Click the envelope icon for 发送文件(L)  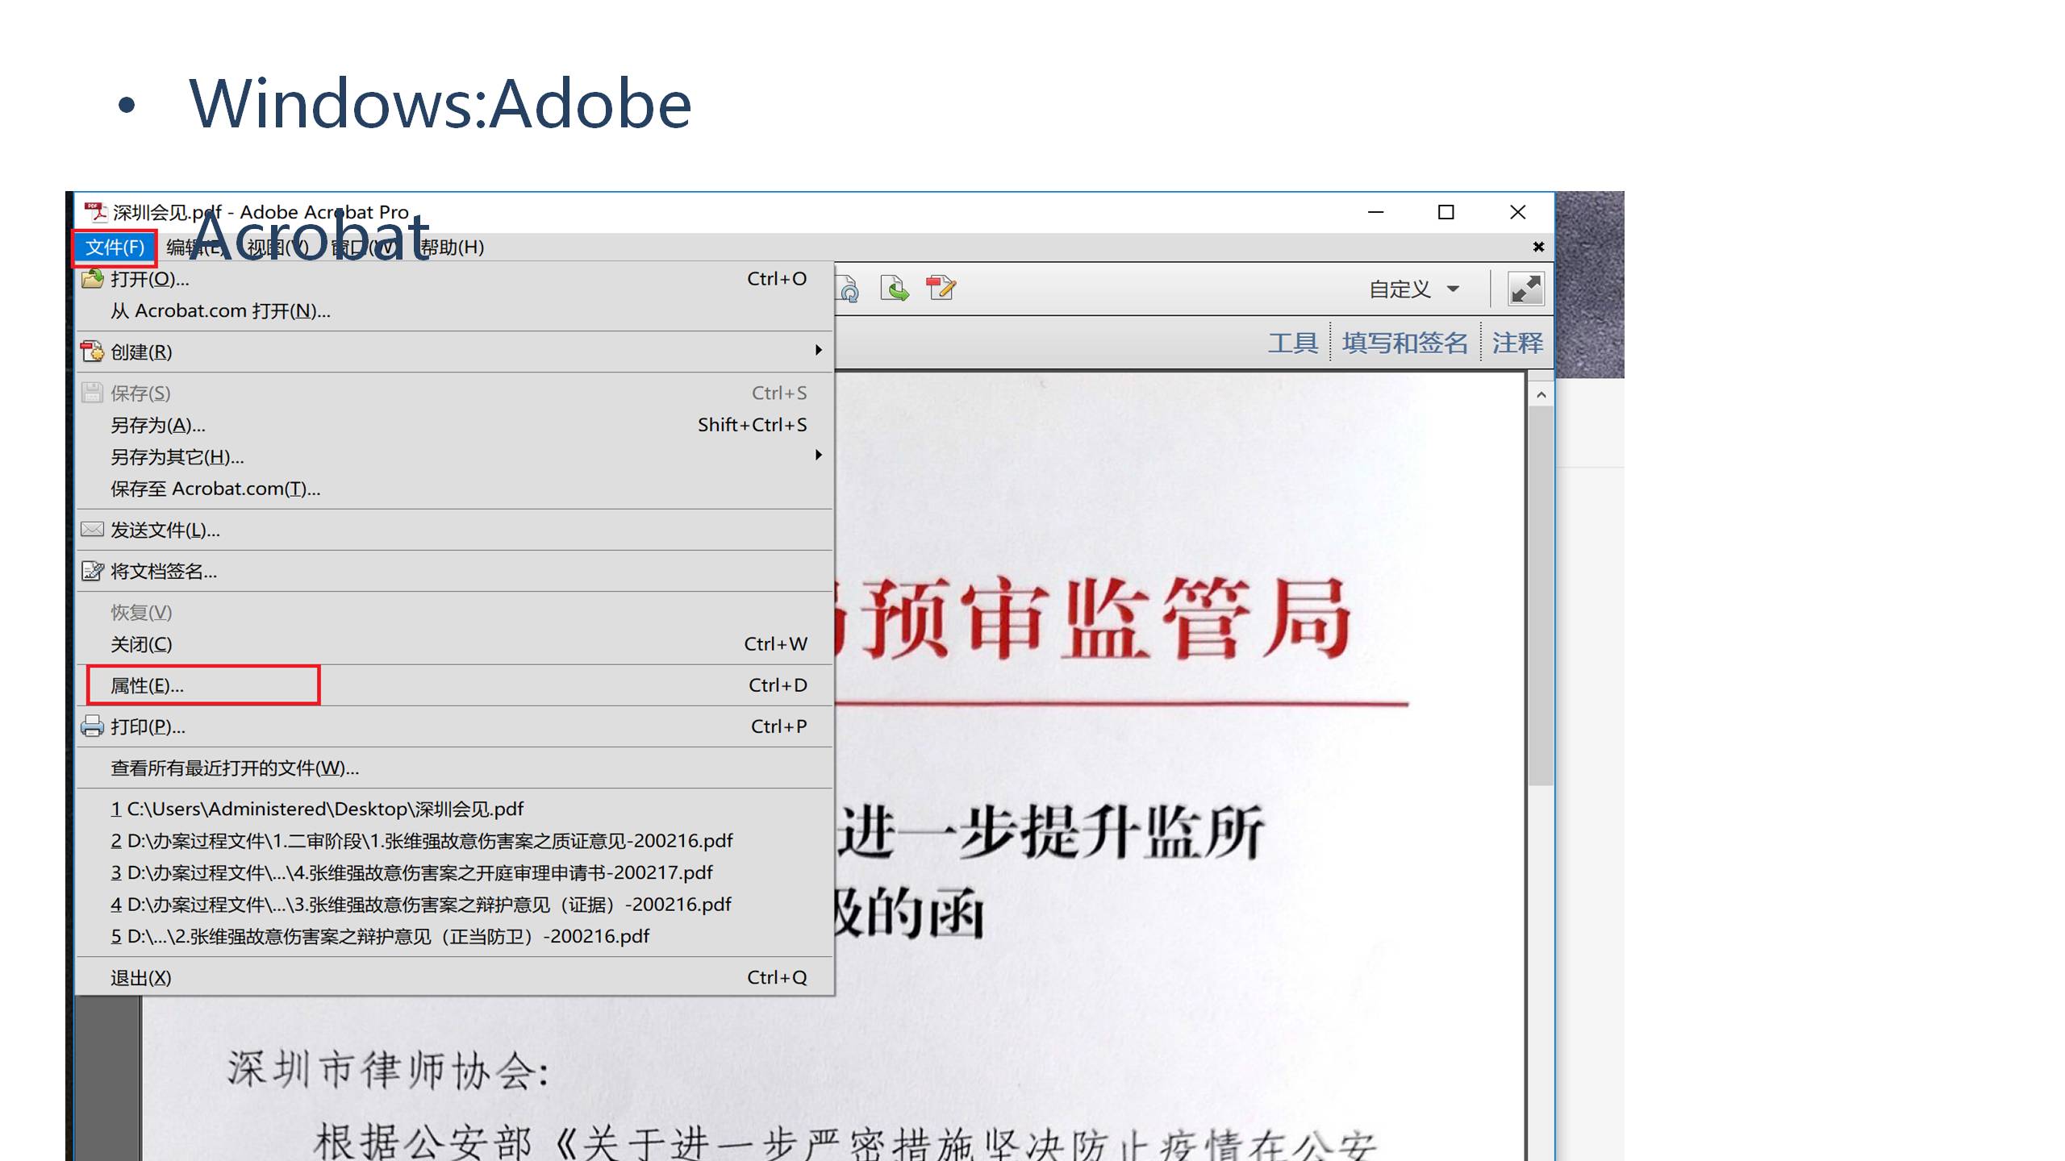click(93, 530)
